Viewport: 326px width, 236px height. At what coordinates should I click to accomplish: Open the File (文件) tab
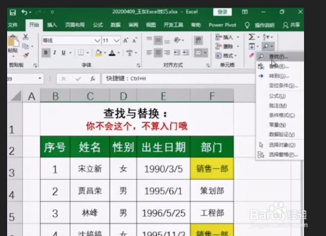tap(13, 25)
